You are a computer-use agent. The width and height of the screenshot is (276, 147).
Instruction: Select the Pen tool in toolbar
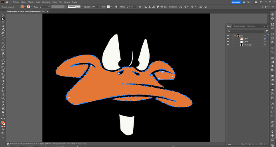[x=3, y=29]
